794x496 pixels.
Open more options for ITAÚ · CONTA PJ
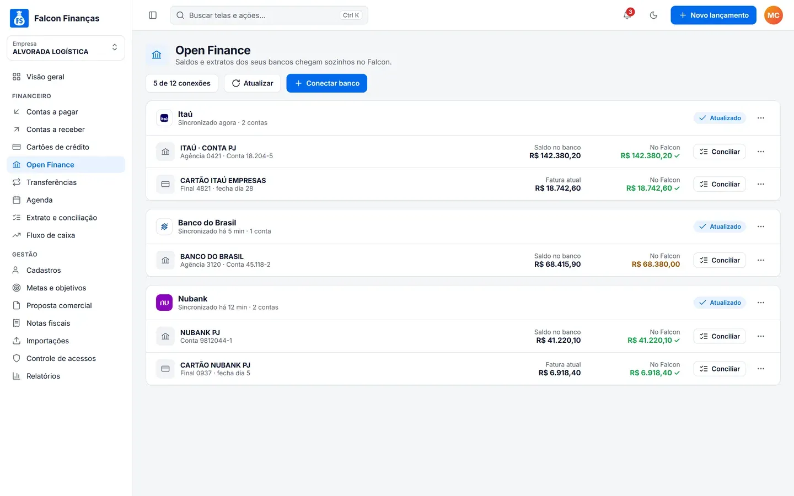tap(761, 152)
